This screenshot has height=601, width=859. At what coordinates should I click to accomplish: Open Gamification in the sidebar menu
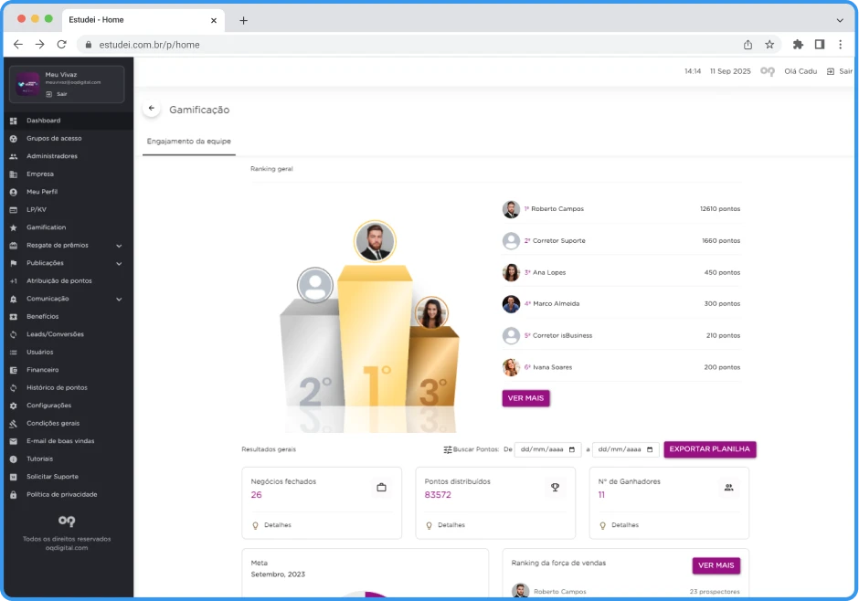click(46, 227)
